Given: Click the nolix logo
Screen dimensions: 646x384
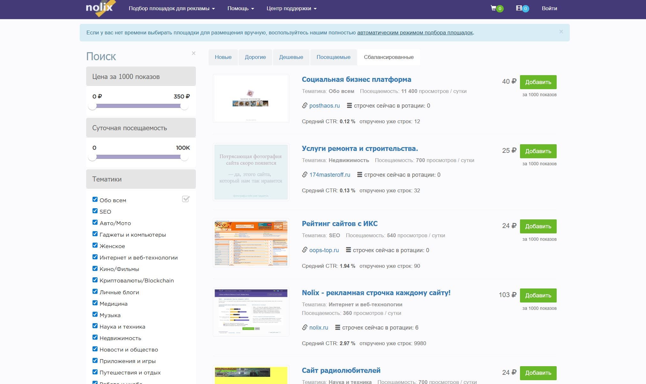Looking at the screenshot, I should tap(100, 8).
